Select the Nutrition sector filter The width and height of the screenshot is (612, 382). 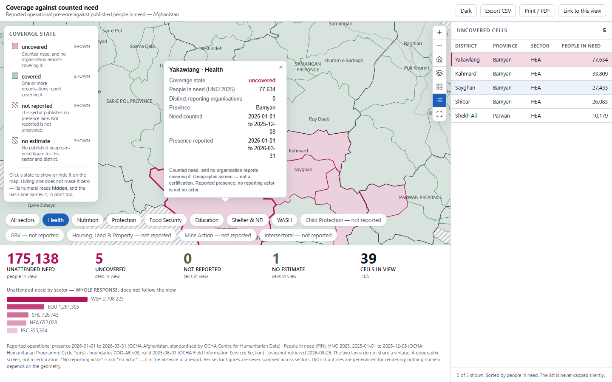click(88, 220)
